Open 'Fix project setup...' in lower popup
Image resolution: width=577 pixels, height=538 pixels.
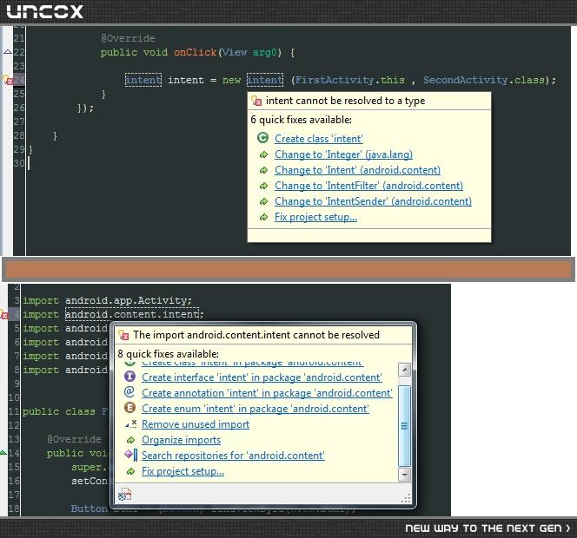click(182, 471)
